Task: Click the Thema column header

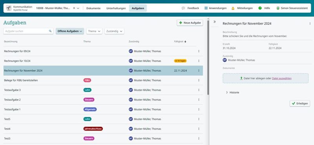Action: [x=87, y=42]
